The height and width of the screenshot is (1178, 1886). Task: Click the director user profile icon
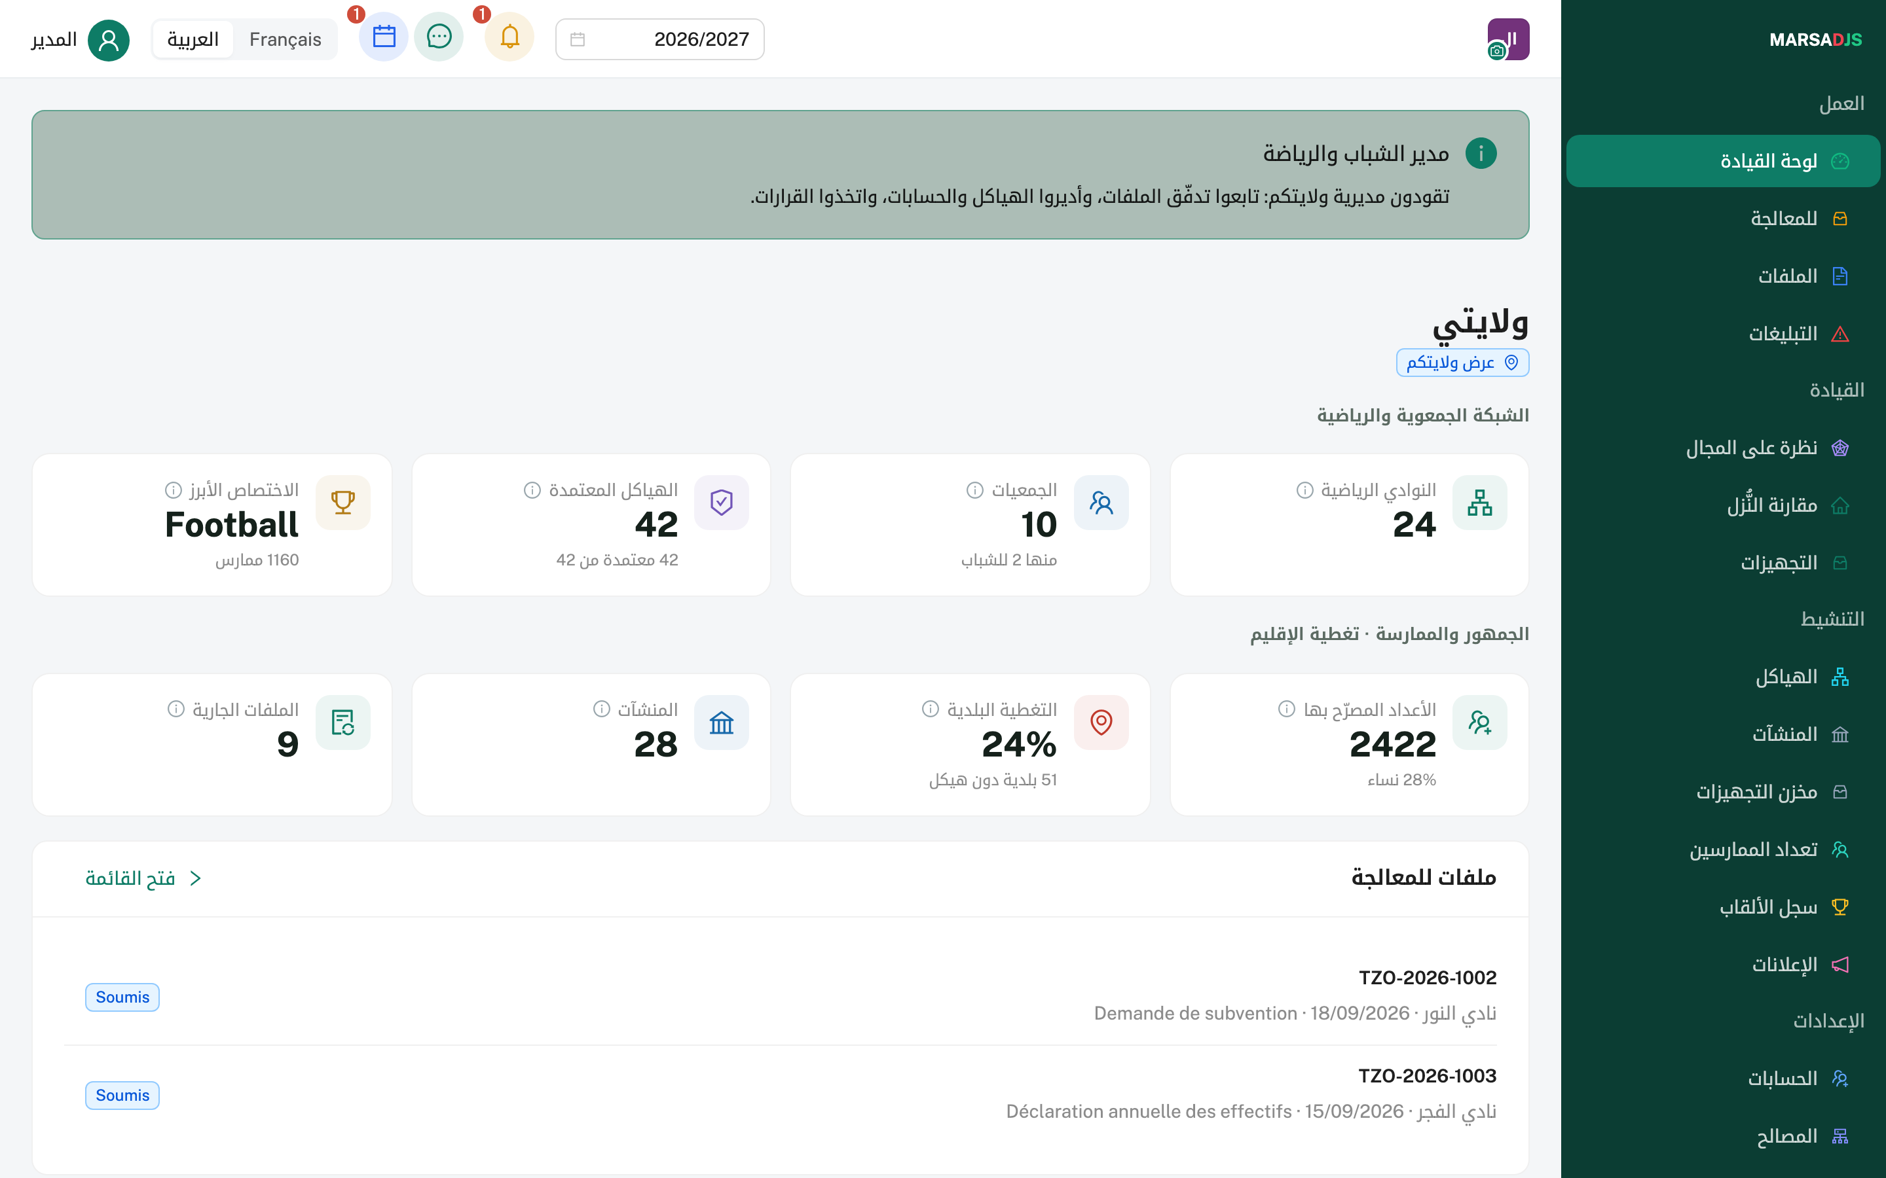pos(108,40)
